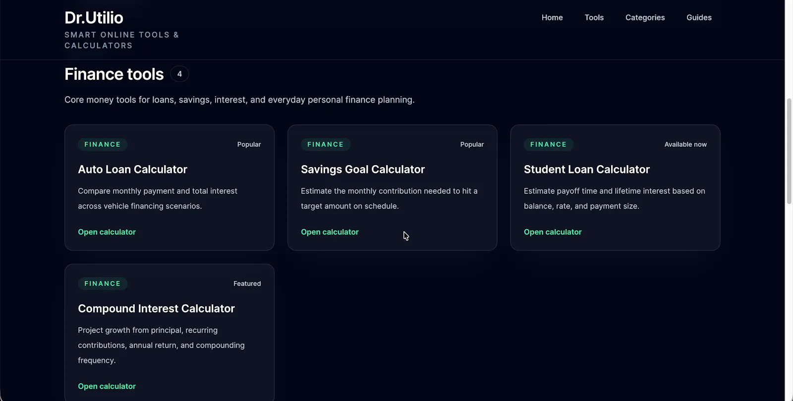Select the Student Loan Calculator heading
The image size is (793, 401).
(x=586, y=170)
